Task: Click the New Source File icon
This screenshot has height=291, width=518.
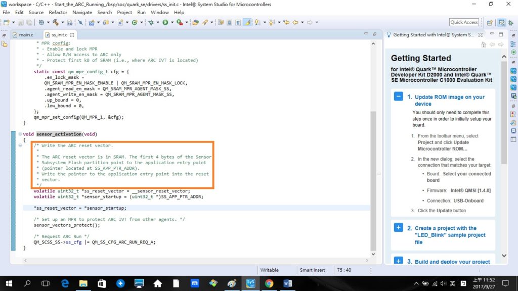Action: (120, 22)
